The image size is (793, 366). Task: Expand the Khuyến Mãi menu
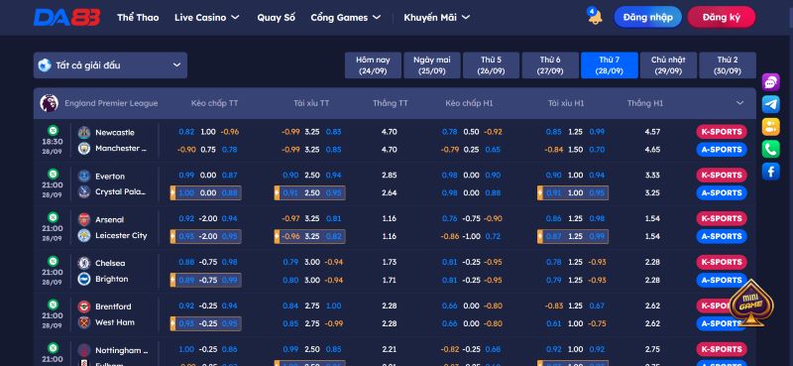pos(437,17)
